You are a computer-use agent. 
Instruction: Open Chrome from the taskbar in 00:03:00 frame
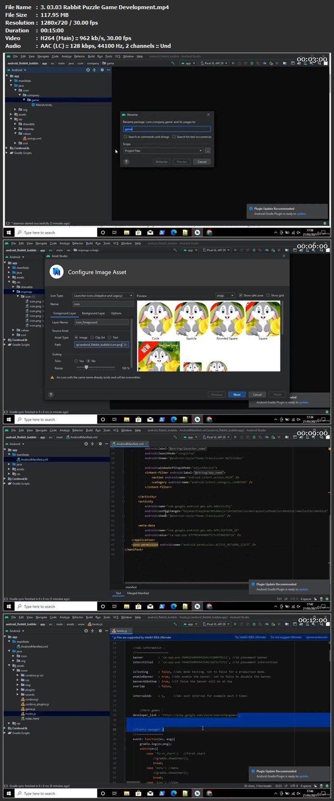coord(209,232)
